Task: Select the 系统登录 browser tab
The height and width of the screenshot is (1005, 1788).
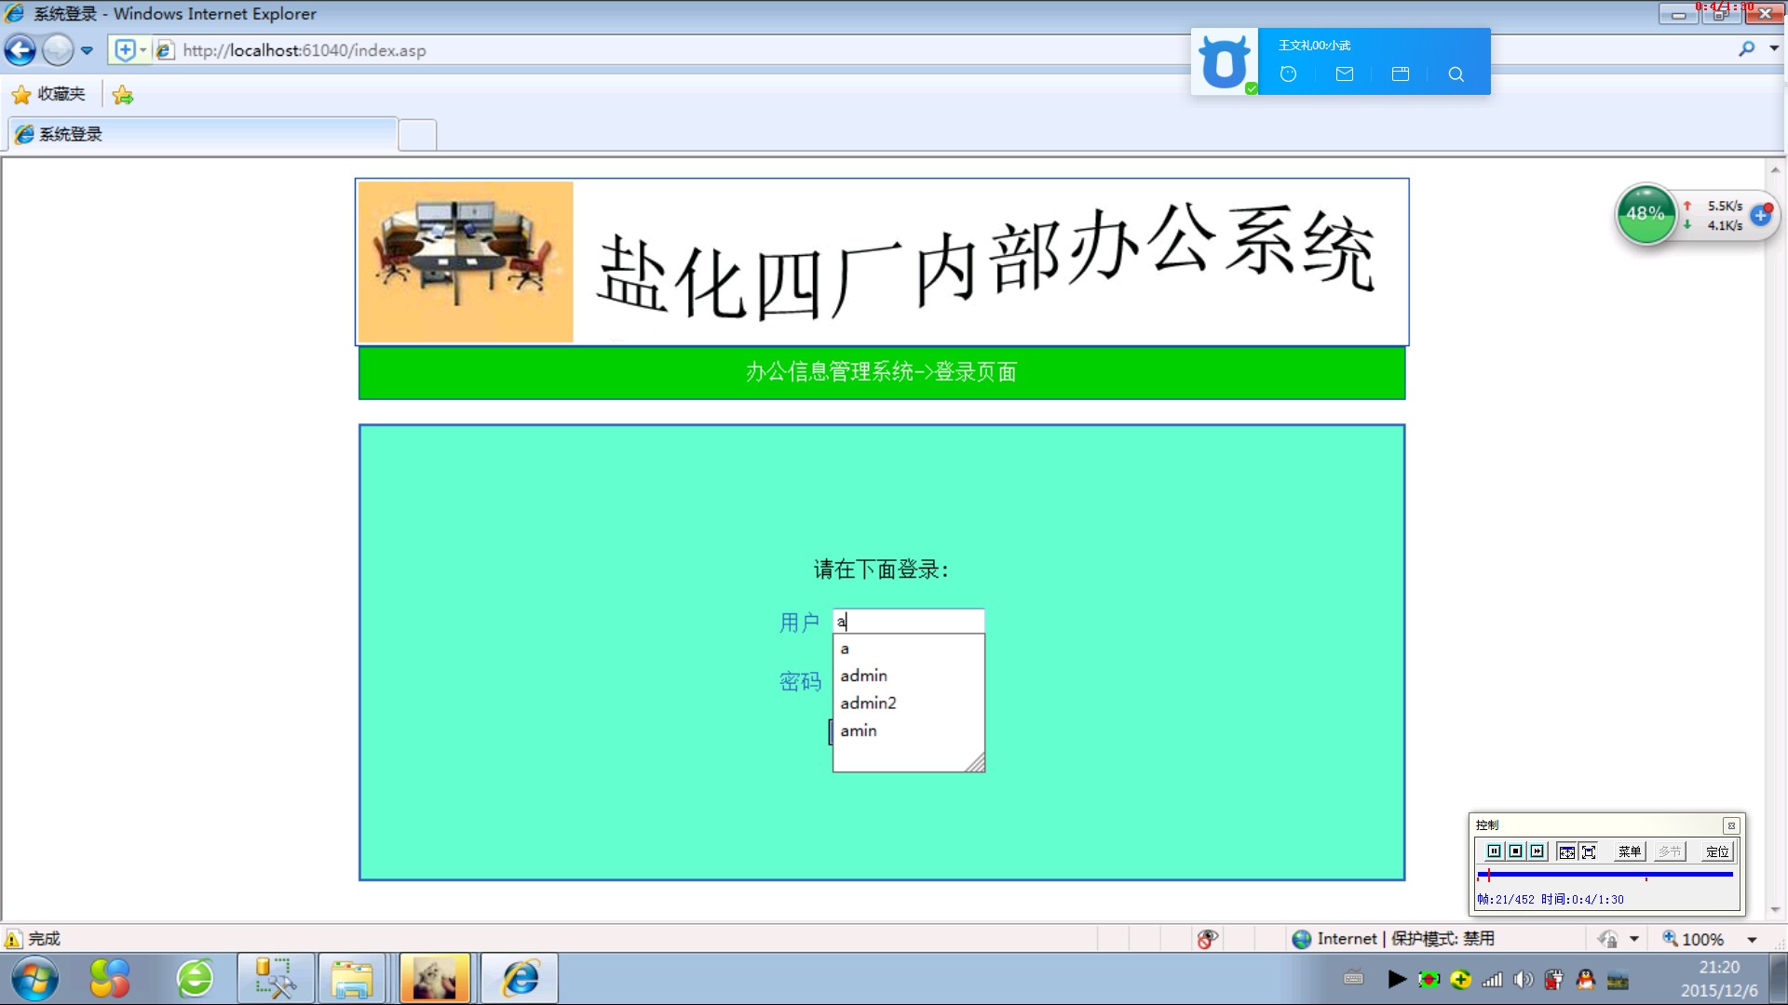Action: coord(203,134)
